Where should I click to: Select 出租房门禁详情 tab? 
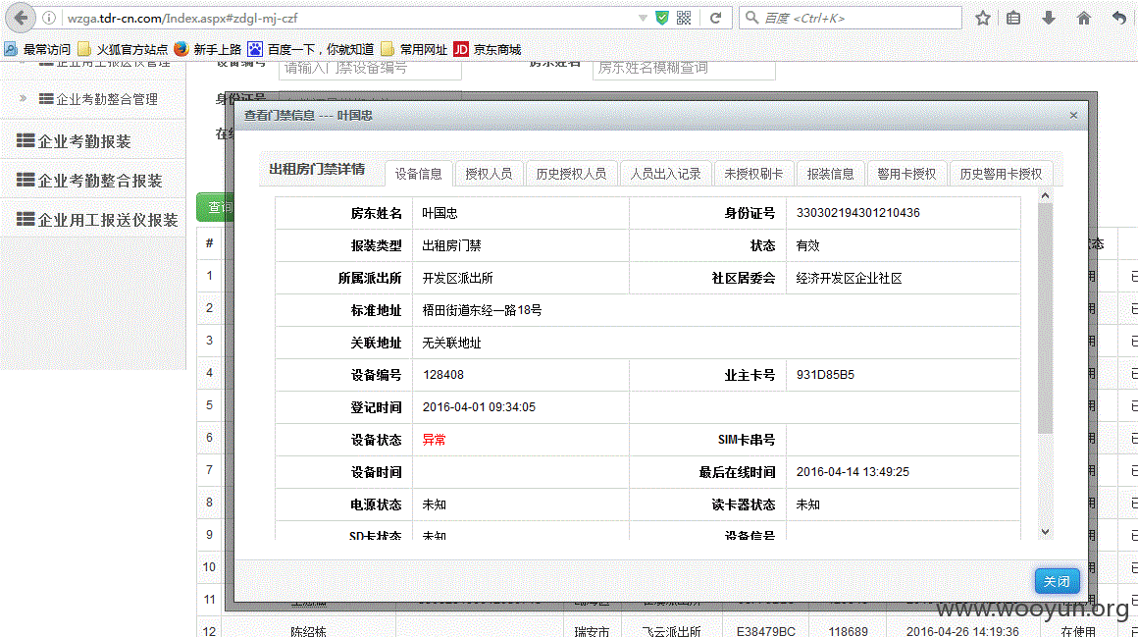pyautogui.click(x=317, y=169)
